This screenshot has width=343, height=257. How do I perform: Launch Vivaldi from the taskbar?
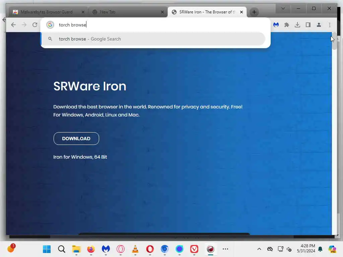pyautogui.click(x=194, y=249)
